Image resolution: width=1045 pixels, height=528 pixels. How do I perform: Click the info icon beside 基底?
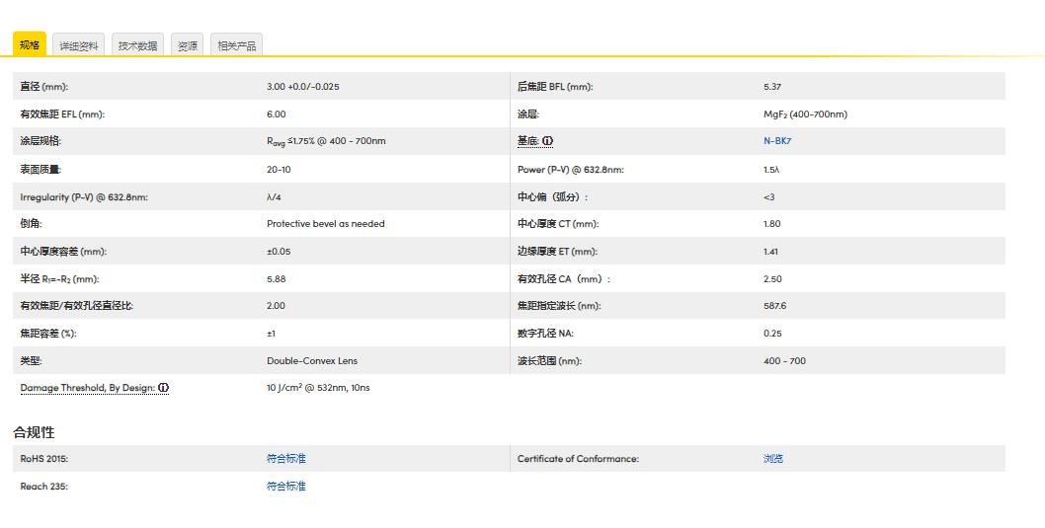(547, 141)
